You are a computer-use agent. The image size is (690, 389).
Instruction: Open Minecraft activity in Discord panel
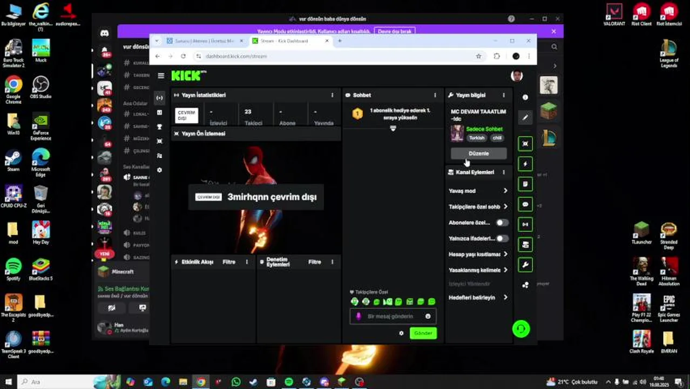point(123,272)
